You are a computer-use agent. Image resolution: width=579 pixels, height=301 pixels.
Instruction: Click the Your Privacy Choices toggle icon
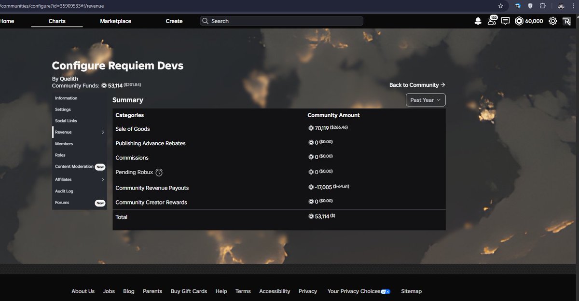[x=386, y=291]
